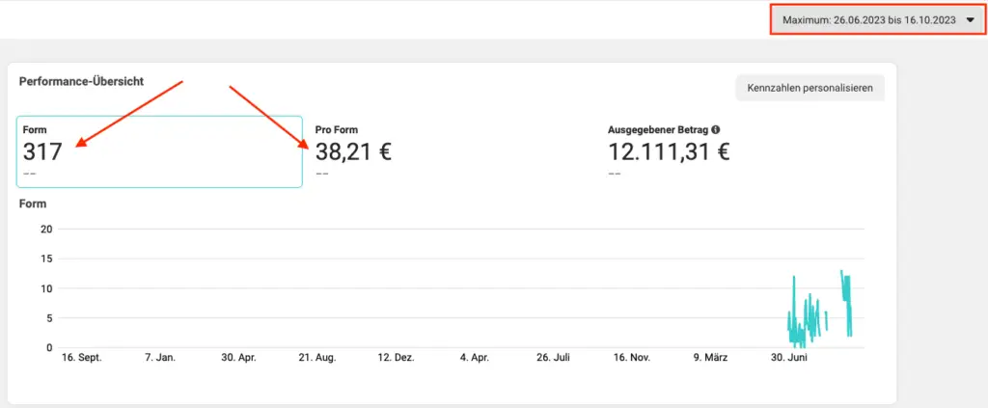Click the 9. März axis label
Image resolution: width=988 pixels, height=408 pixels.
[711, 358]
